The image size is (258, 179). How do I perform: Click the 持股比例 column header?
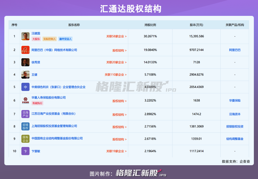point(150,25)
